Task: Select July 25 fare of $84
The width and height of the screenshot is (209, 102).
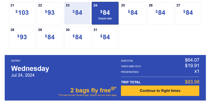Action: coord(132,13)
